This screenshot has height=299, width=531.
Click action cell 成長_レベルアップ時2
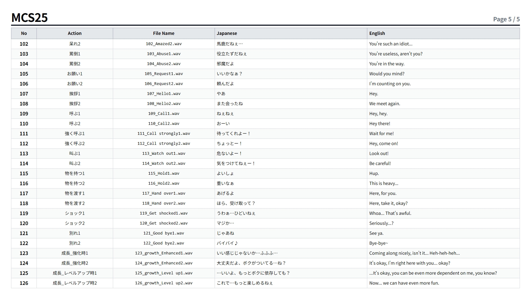(75, 283)
